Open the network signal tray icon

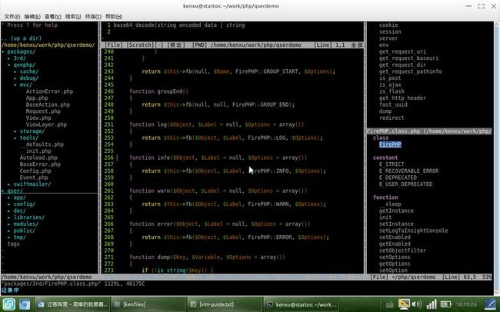click(x=431, y=304)
